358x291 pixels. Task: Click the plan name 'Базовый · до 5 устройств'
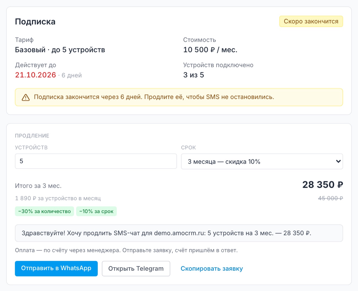coord(60,50)
